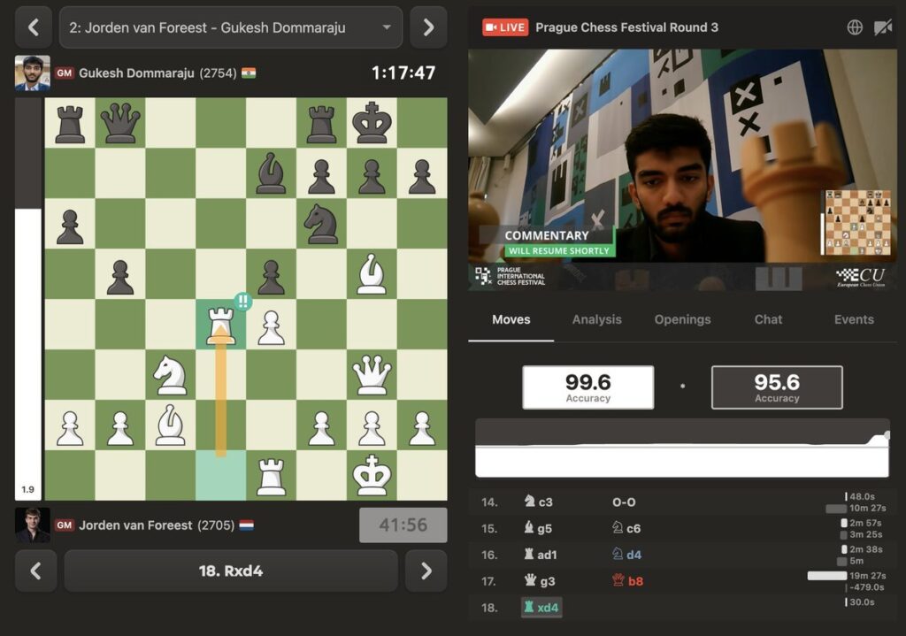The width and height of the screenshot is (906, 636).
Task: Open the Openings tab
Action: [682, 319]
